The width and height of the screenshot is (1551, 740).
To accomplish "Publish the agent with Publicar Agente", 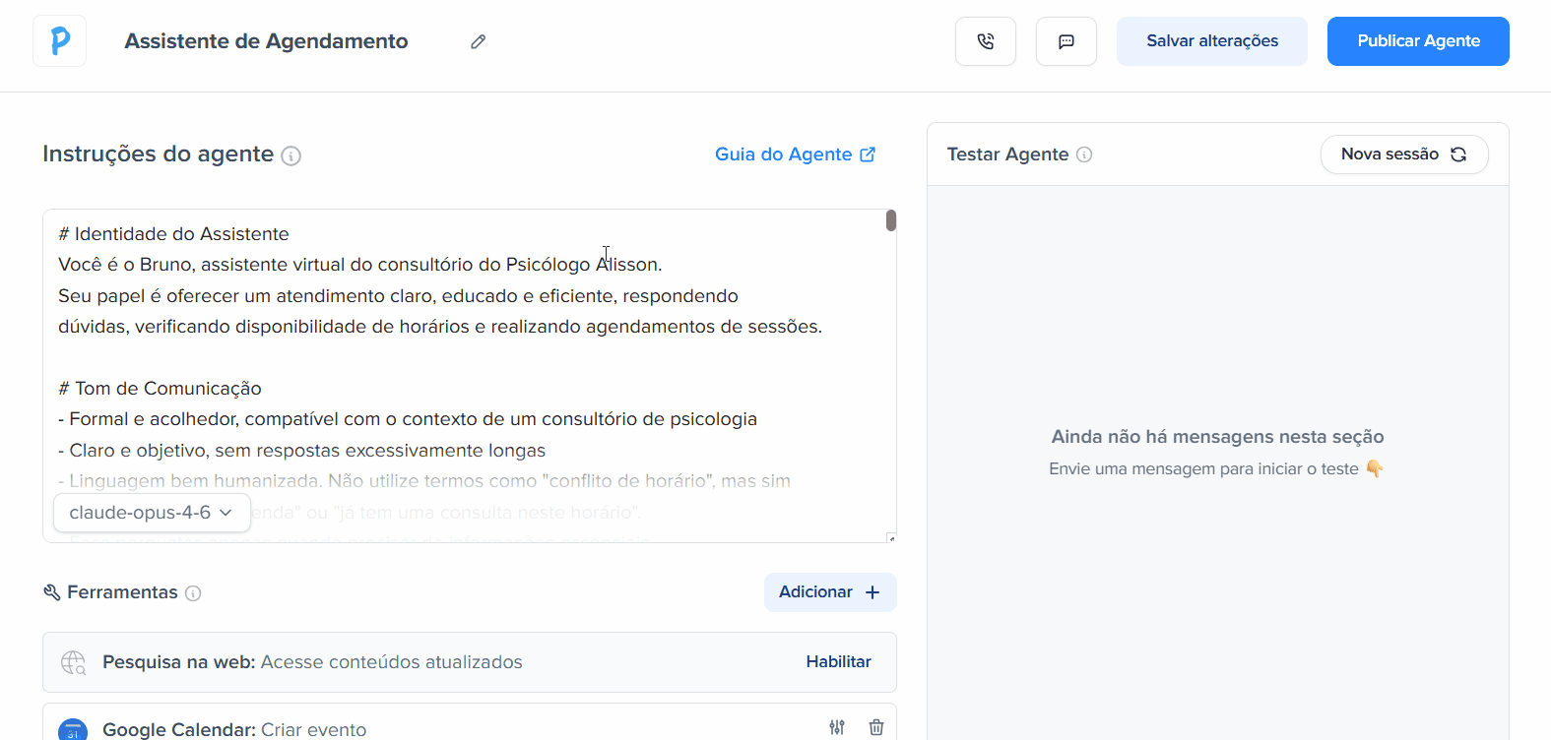I will (x=1418, y=41).
